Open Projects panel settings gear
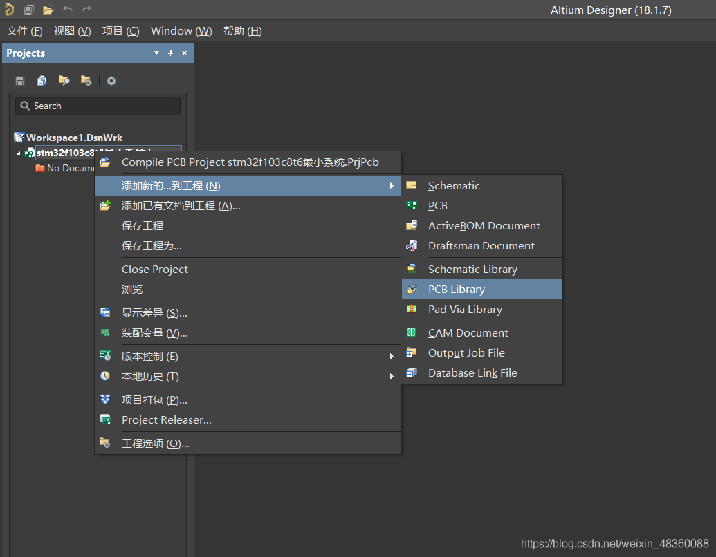Image resolution: width=716 pixels, height=557 pixels. point(111,81)
